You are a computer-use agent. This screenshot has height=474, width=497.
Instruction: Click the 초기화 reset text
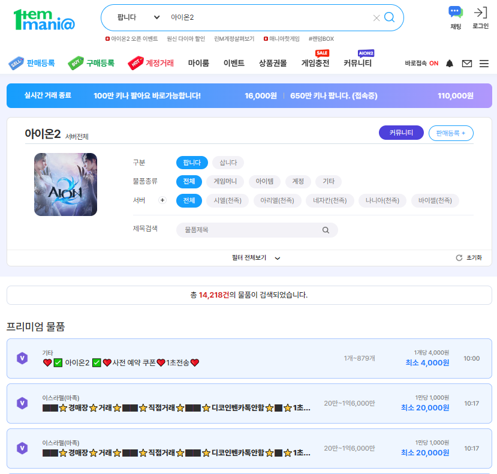tap(474, 257)
